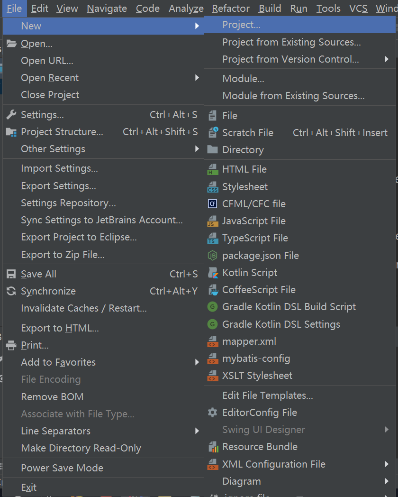Toggle Make Directory Read-Only

pos(81,448)
